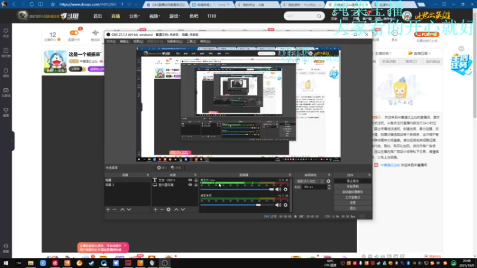Open settings gear for desktop audio track
The width and height of the screenshot is (477, 268).
point(286,205)
